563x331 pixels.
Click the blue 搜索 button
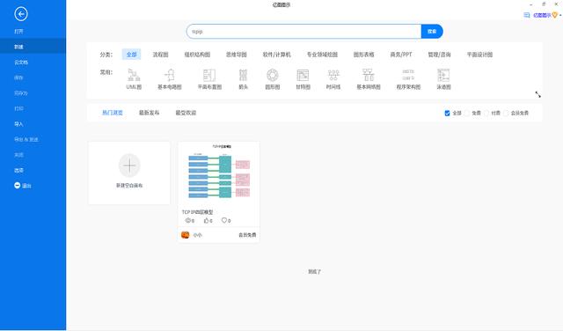(432, 32)
